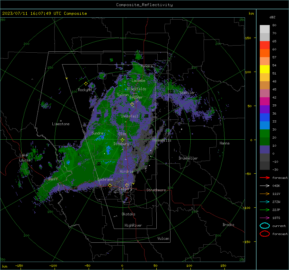Click the Okotoks label

[x=128, y=214]
